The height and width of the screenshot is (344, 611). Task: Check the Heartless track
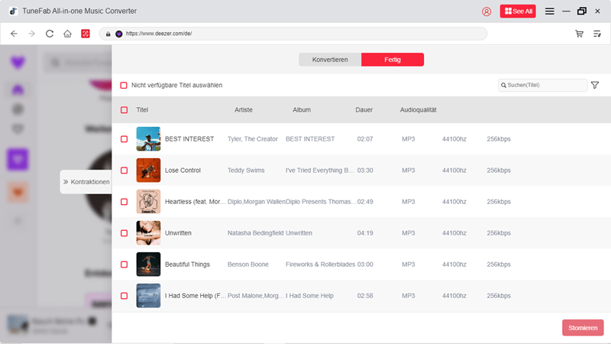[124, 202]
